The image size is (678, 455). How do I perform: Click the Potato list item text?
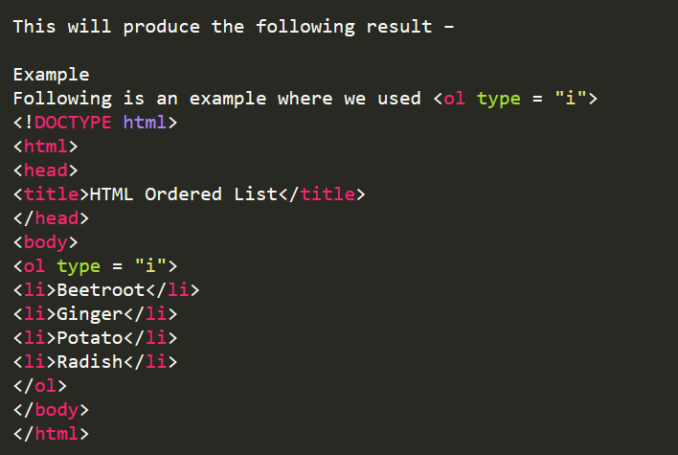(x=89, y=338)
